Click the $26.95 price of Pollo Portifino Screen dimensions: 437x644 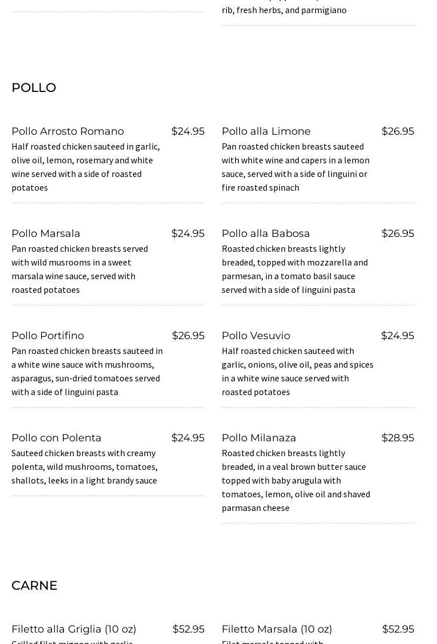point(188,336)
